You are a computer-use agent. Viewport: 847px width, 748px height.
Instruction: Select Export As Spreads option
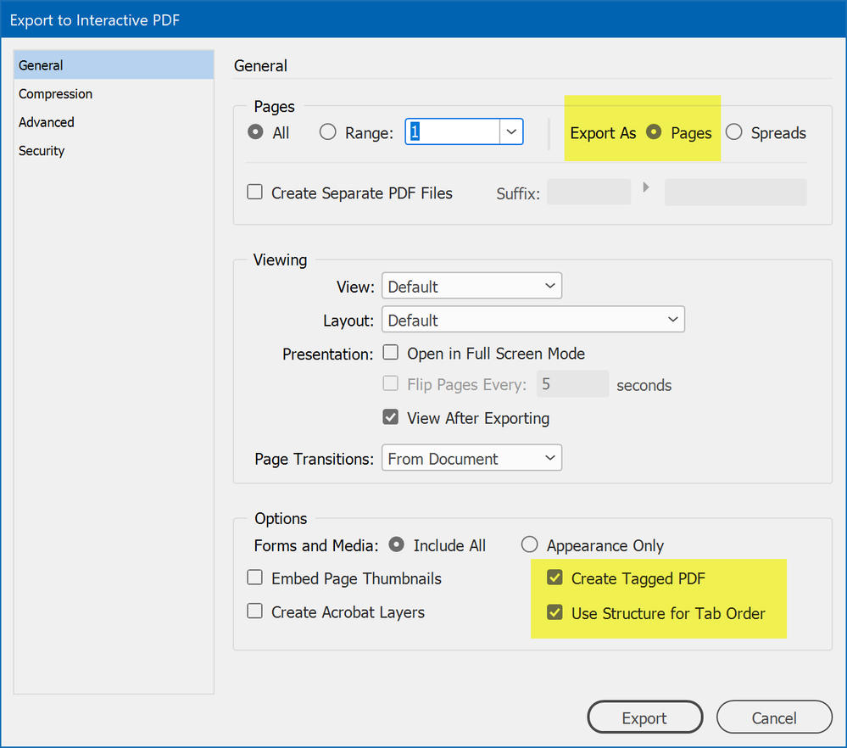coord(734,132)
